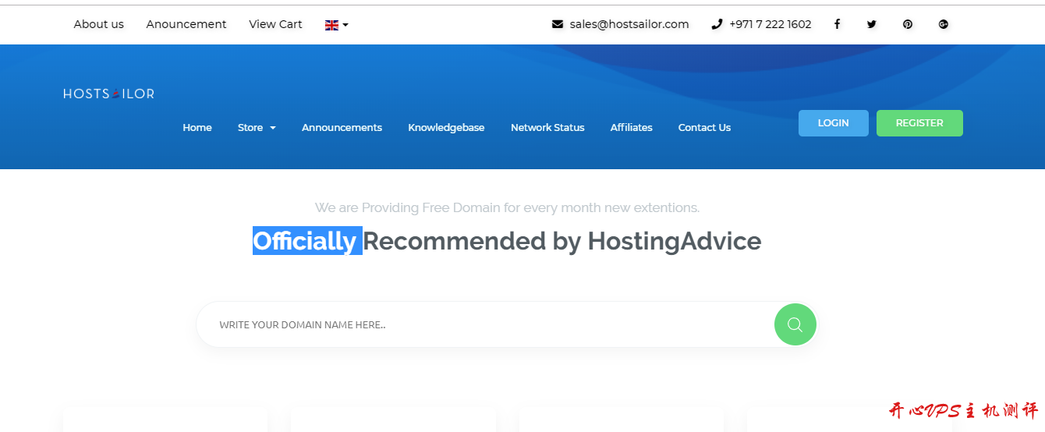Go to the Home menu item
The height and width of the screenshot is (432, 1045).
point(197,128)
